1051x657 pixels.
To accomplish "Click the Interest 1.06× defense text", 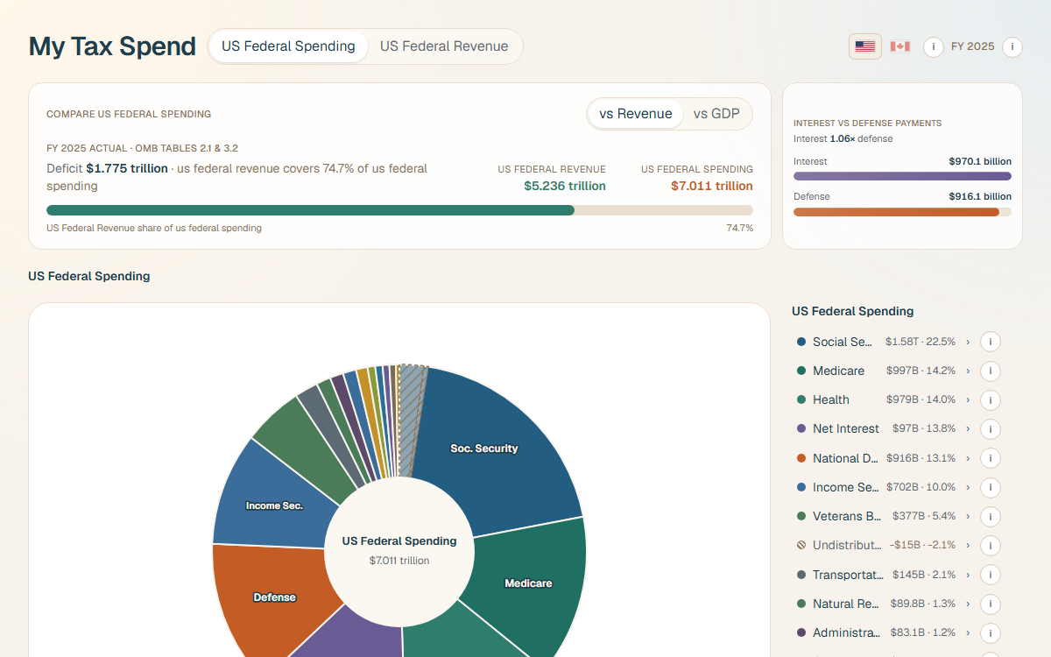I will tap(843, 138).
